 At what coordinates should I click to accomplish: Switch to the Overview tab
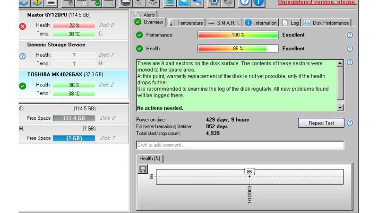pyautogui.click(x=149, y=22)
